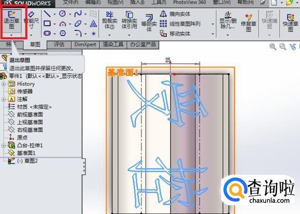The width and height of the screenshot is (300, 214).
Task: Open dropdown arrow beside Circle tool
Action: click(70, 15)
